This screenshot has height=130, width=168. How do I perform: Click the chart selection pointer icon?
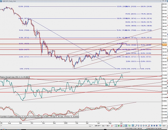pyautogui.click(x=124, y=126)
